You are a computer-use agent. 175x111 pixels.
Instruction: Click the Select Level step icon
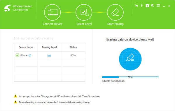84,12
